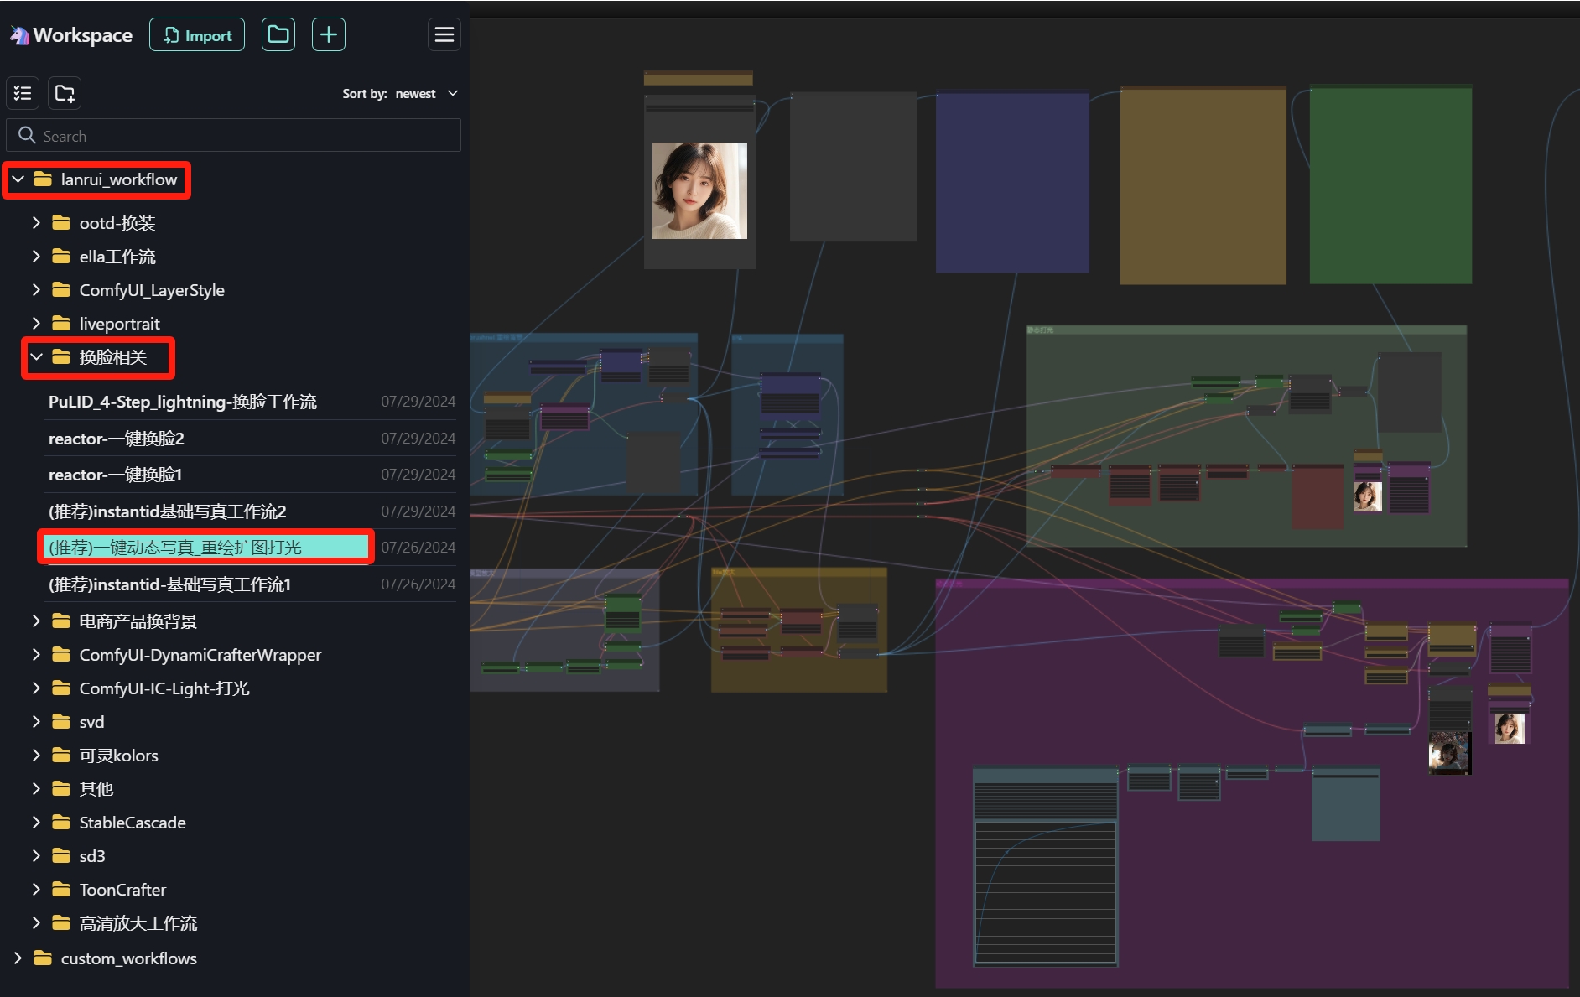1580x997 pixels.
Task: Click the blue node on the canvas
Action: pyautogui.click(x=1012, y=183)
